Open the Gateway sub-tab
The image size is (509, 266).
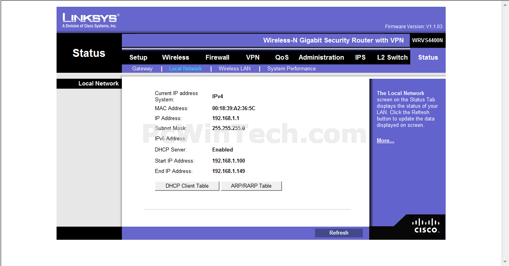click(142, 69)
